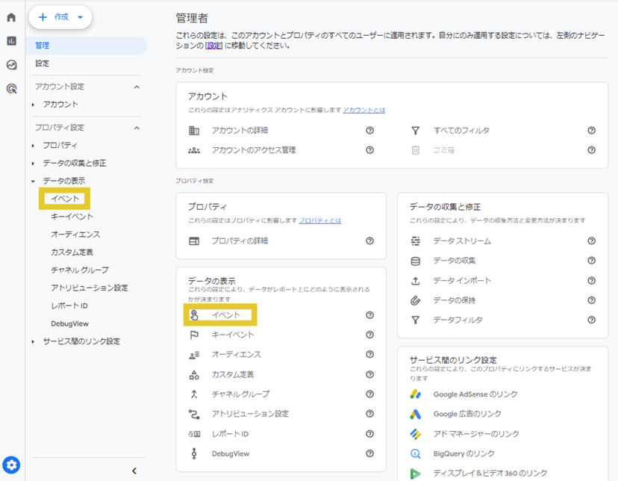
Task: Click the レポート ID icon
Action: click(194, 434)
